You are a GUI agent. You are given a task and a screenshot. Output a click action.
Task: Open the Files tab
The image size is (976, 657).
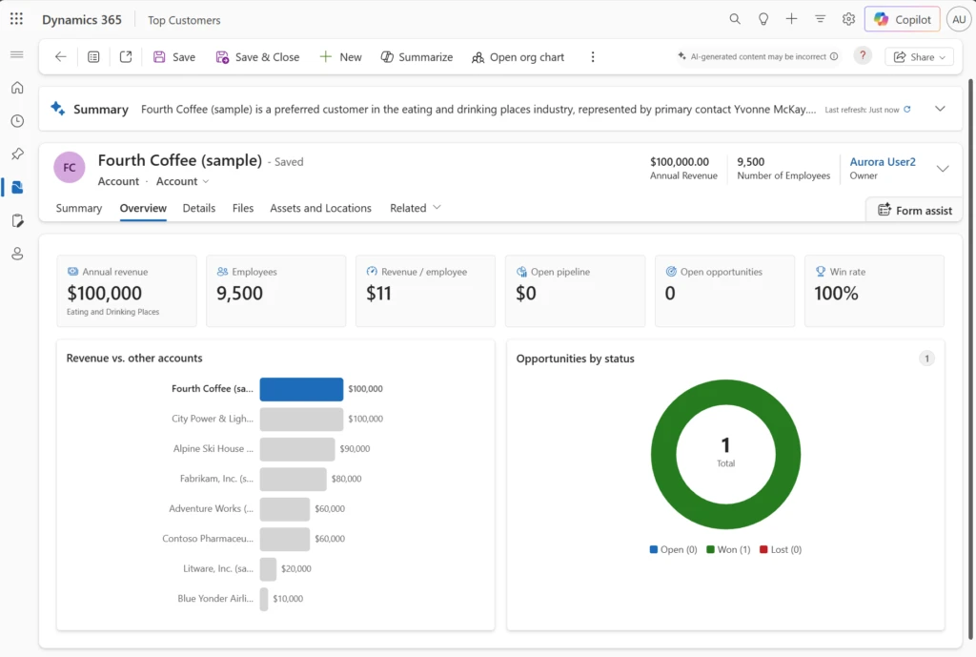(x=243, y=208)
